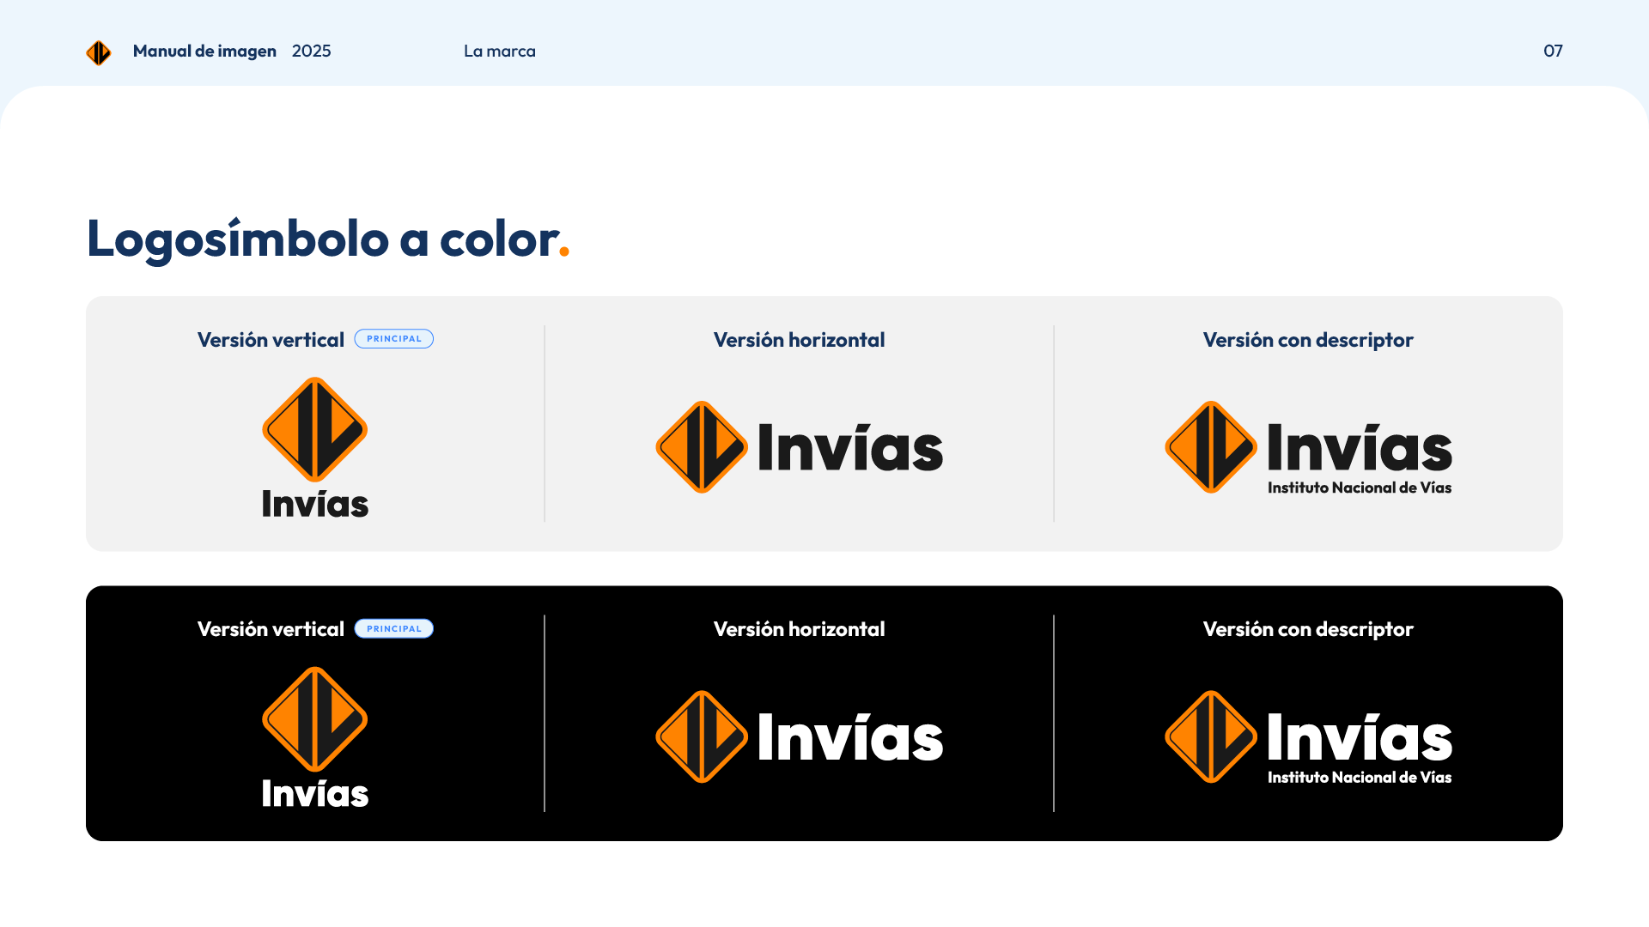Click the horizontal logo diamond on gray panel
This screenshot has width=1649, height=927.
(702, 447)
